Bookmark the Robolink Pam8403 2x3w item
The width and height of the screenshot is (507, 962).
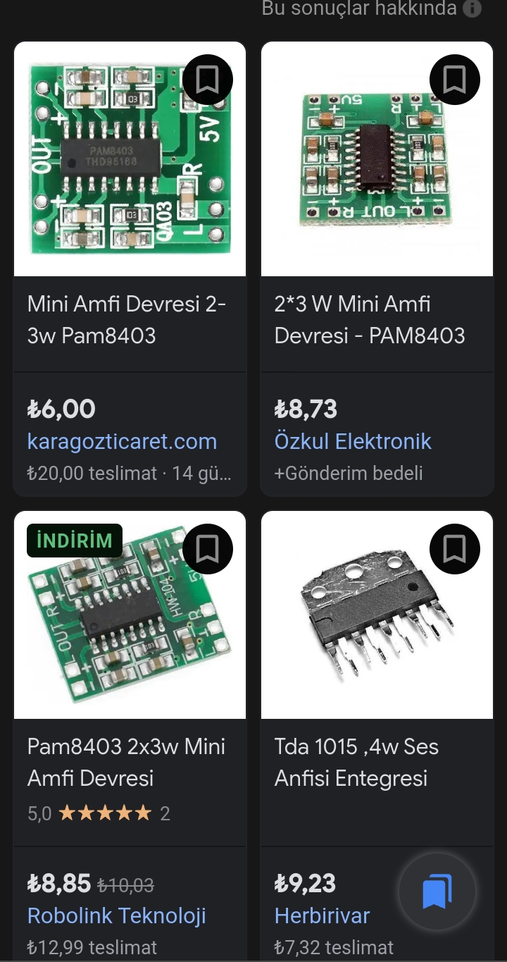pos(207,548)
